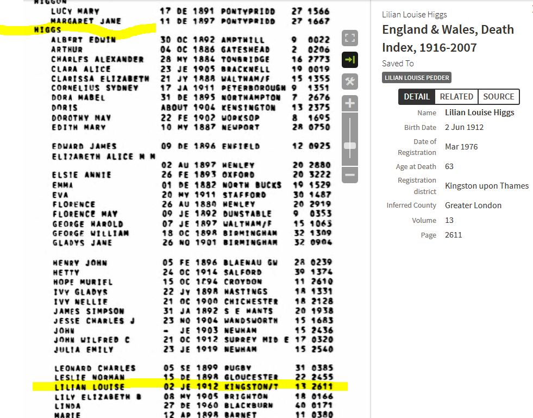533x418 pixels.
Task: Click the Hope Muriel index entry
Action: point(83,282)
